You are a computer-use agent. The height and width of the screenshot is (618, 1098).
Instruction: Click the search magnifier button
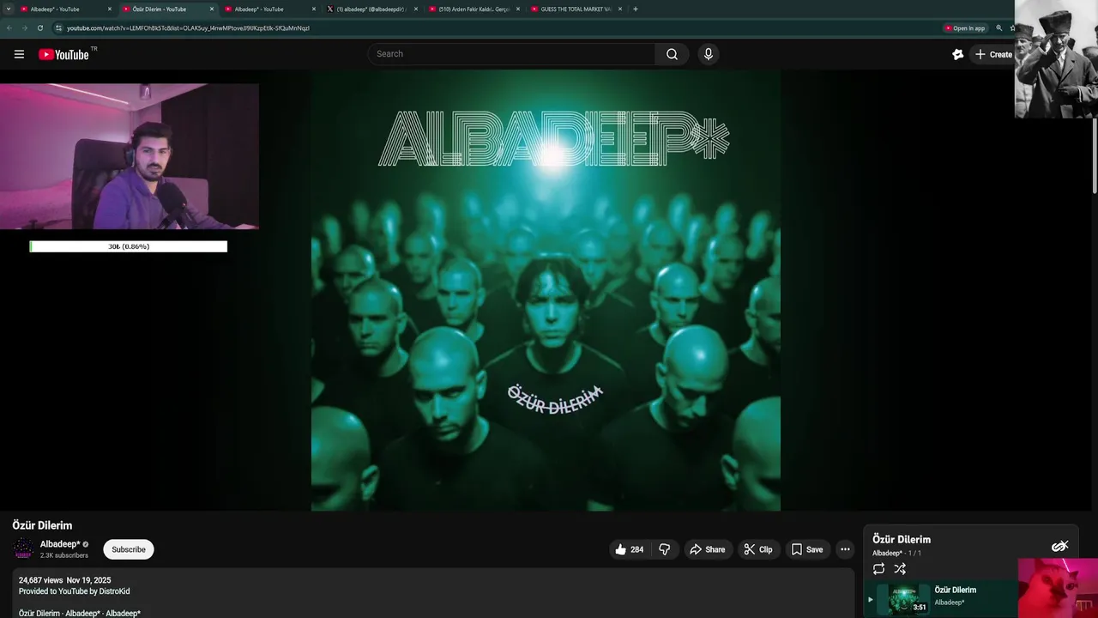672,54
